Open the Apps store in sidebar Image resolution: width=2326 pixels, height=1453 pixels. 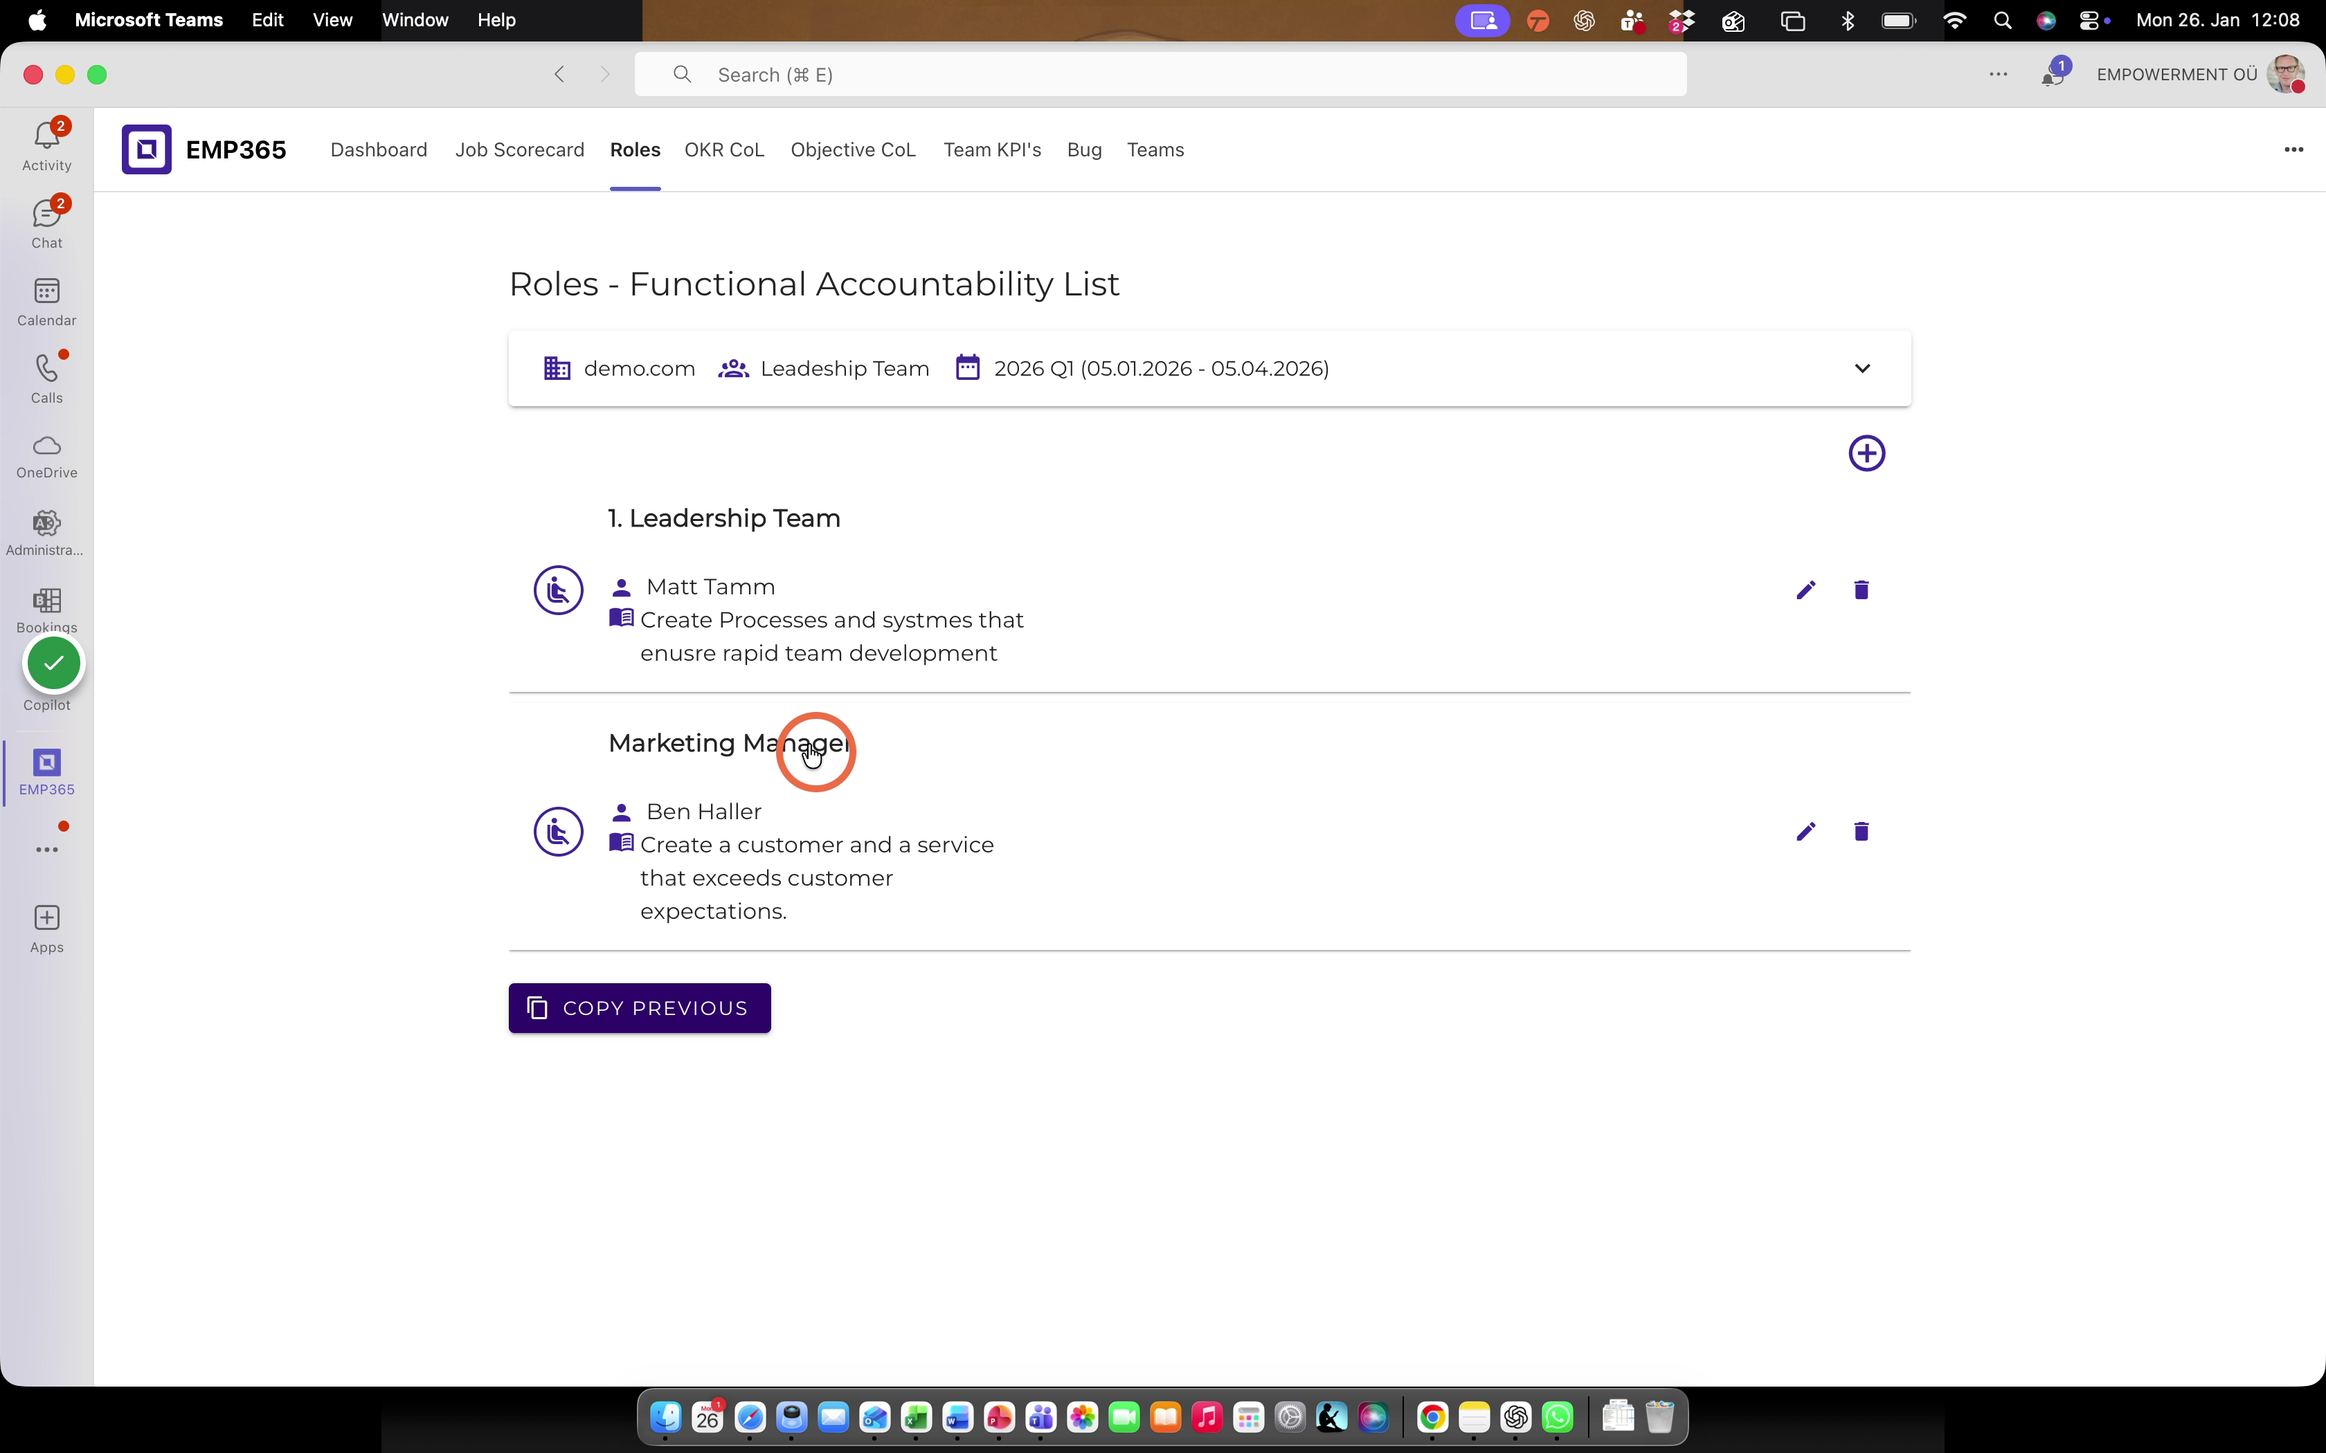tap(46, 929)
